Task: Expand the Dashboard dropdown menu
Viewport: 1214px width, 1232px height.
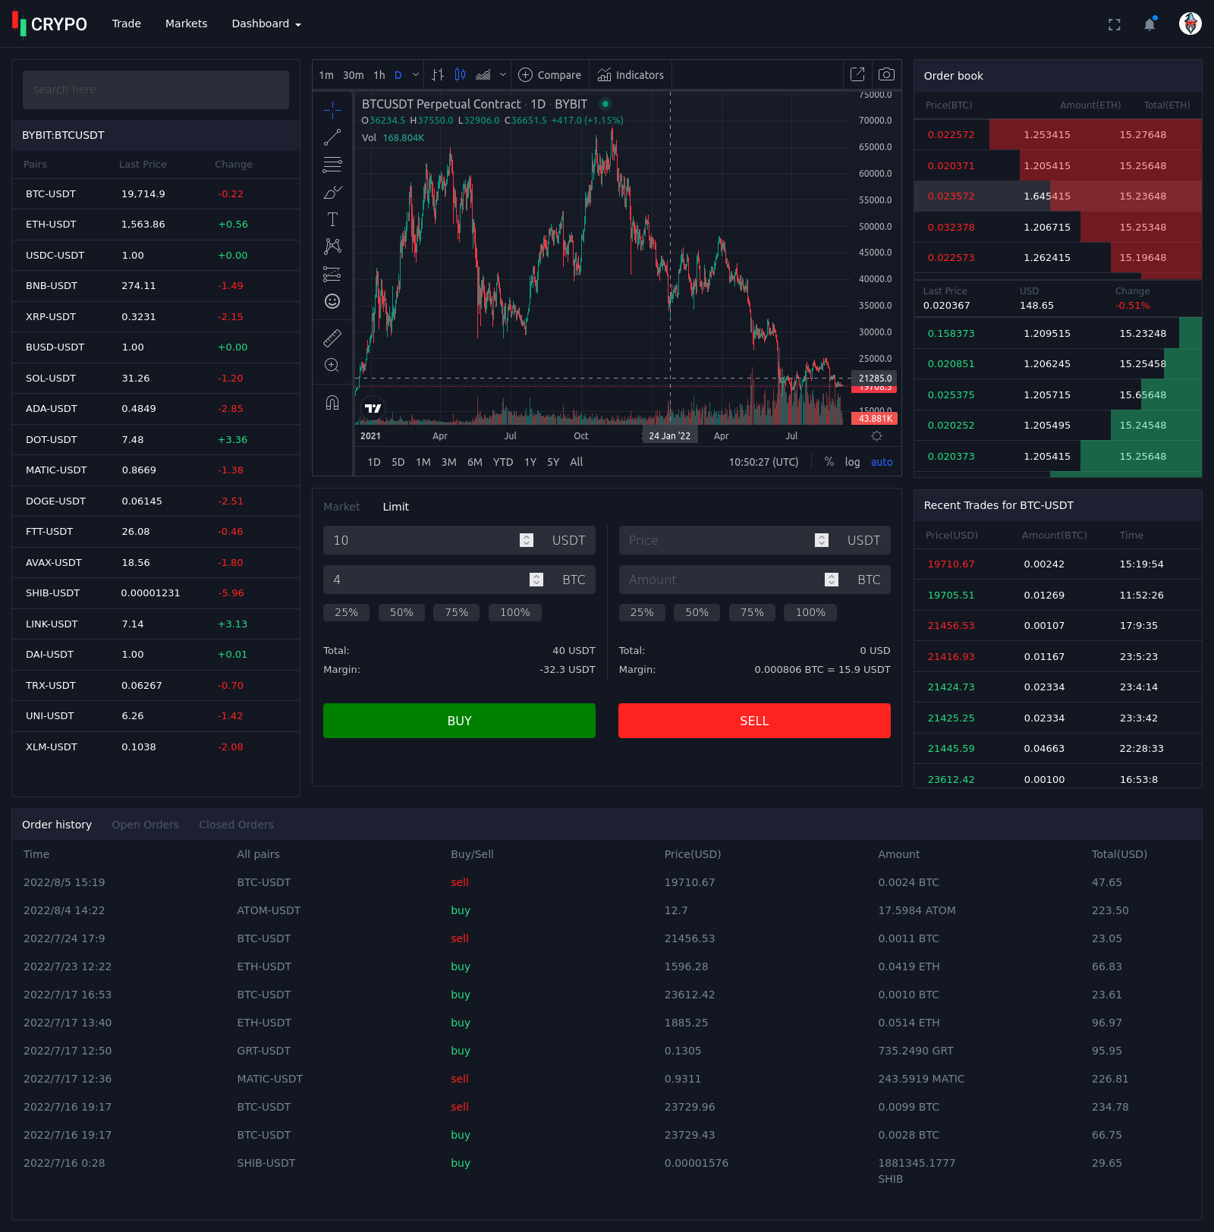Action: (x=266, y=24)
